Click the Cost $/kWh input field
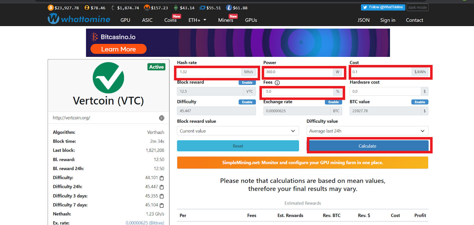 [381, 72]
